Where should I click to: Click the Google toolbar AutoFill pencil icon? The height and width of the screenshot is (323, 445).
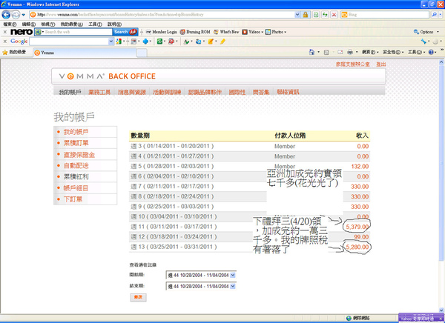click(x=211, y=41)
